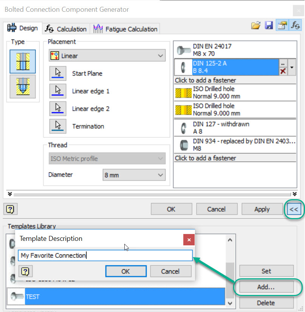The image size is (305, 312).
Task: Click Cancel in the main generator dialog
Action: (217, 209)
